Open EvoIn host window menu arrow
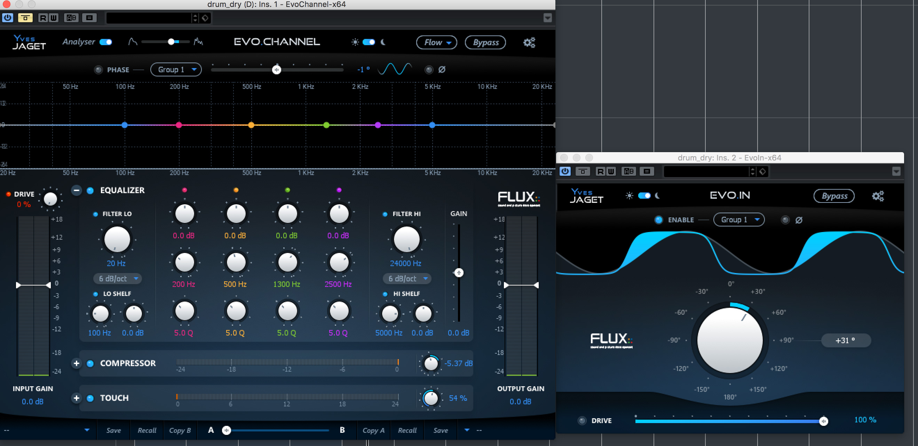918x446 pixels. tap(896, 172)
